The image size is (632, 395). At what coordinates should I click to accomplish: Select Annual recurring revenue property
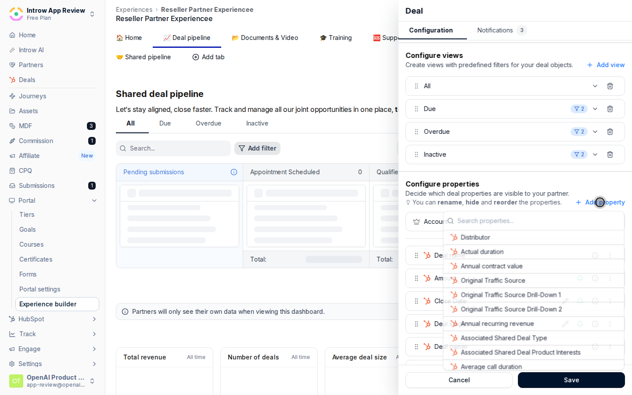(x=534, y=324)
